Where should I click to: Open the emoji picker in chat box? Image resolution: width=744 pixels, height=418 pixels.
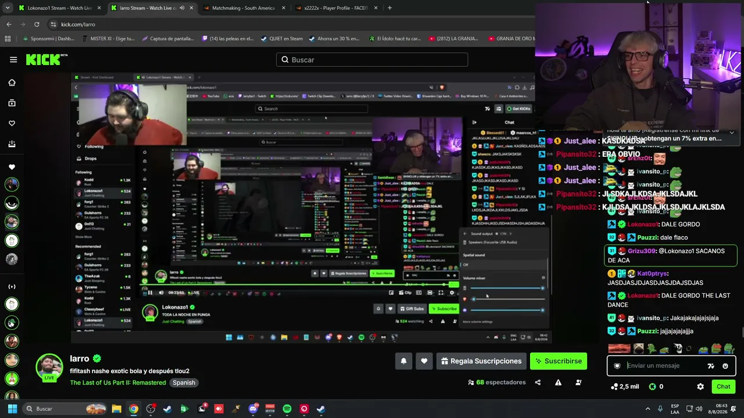click(725, 366)
